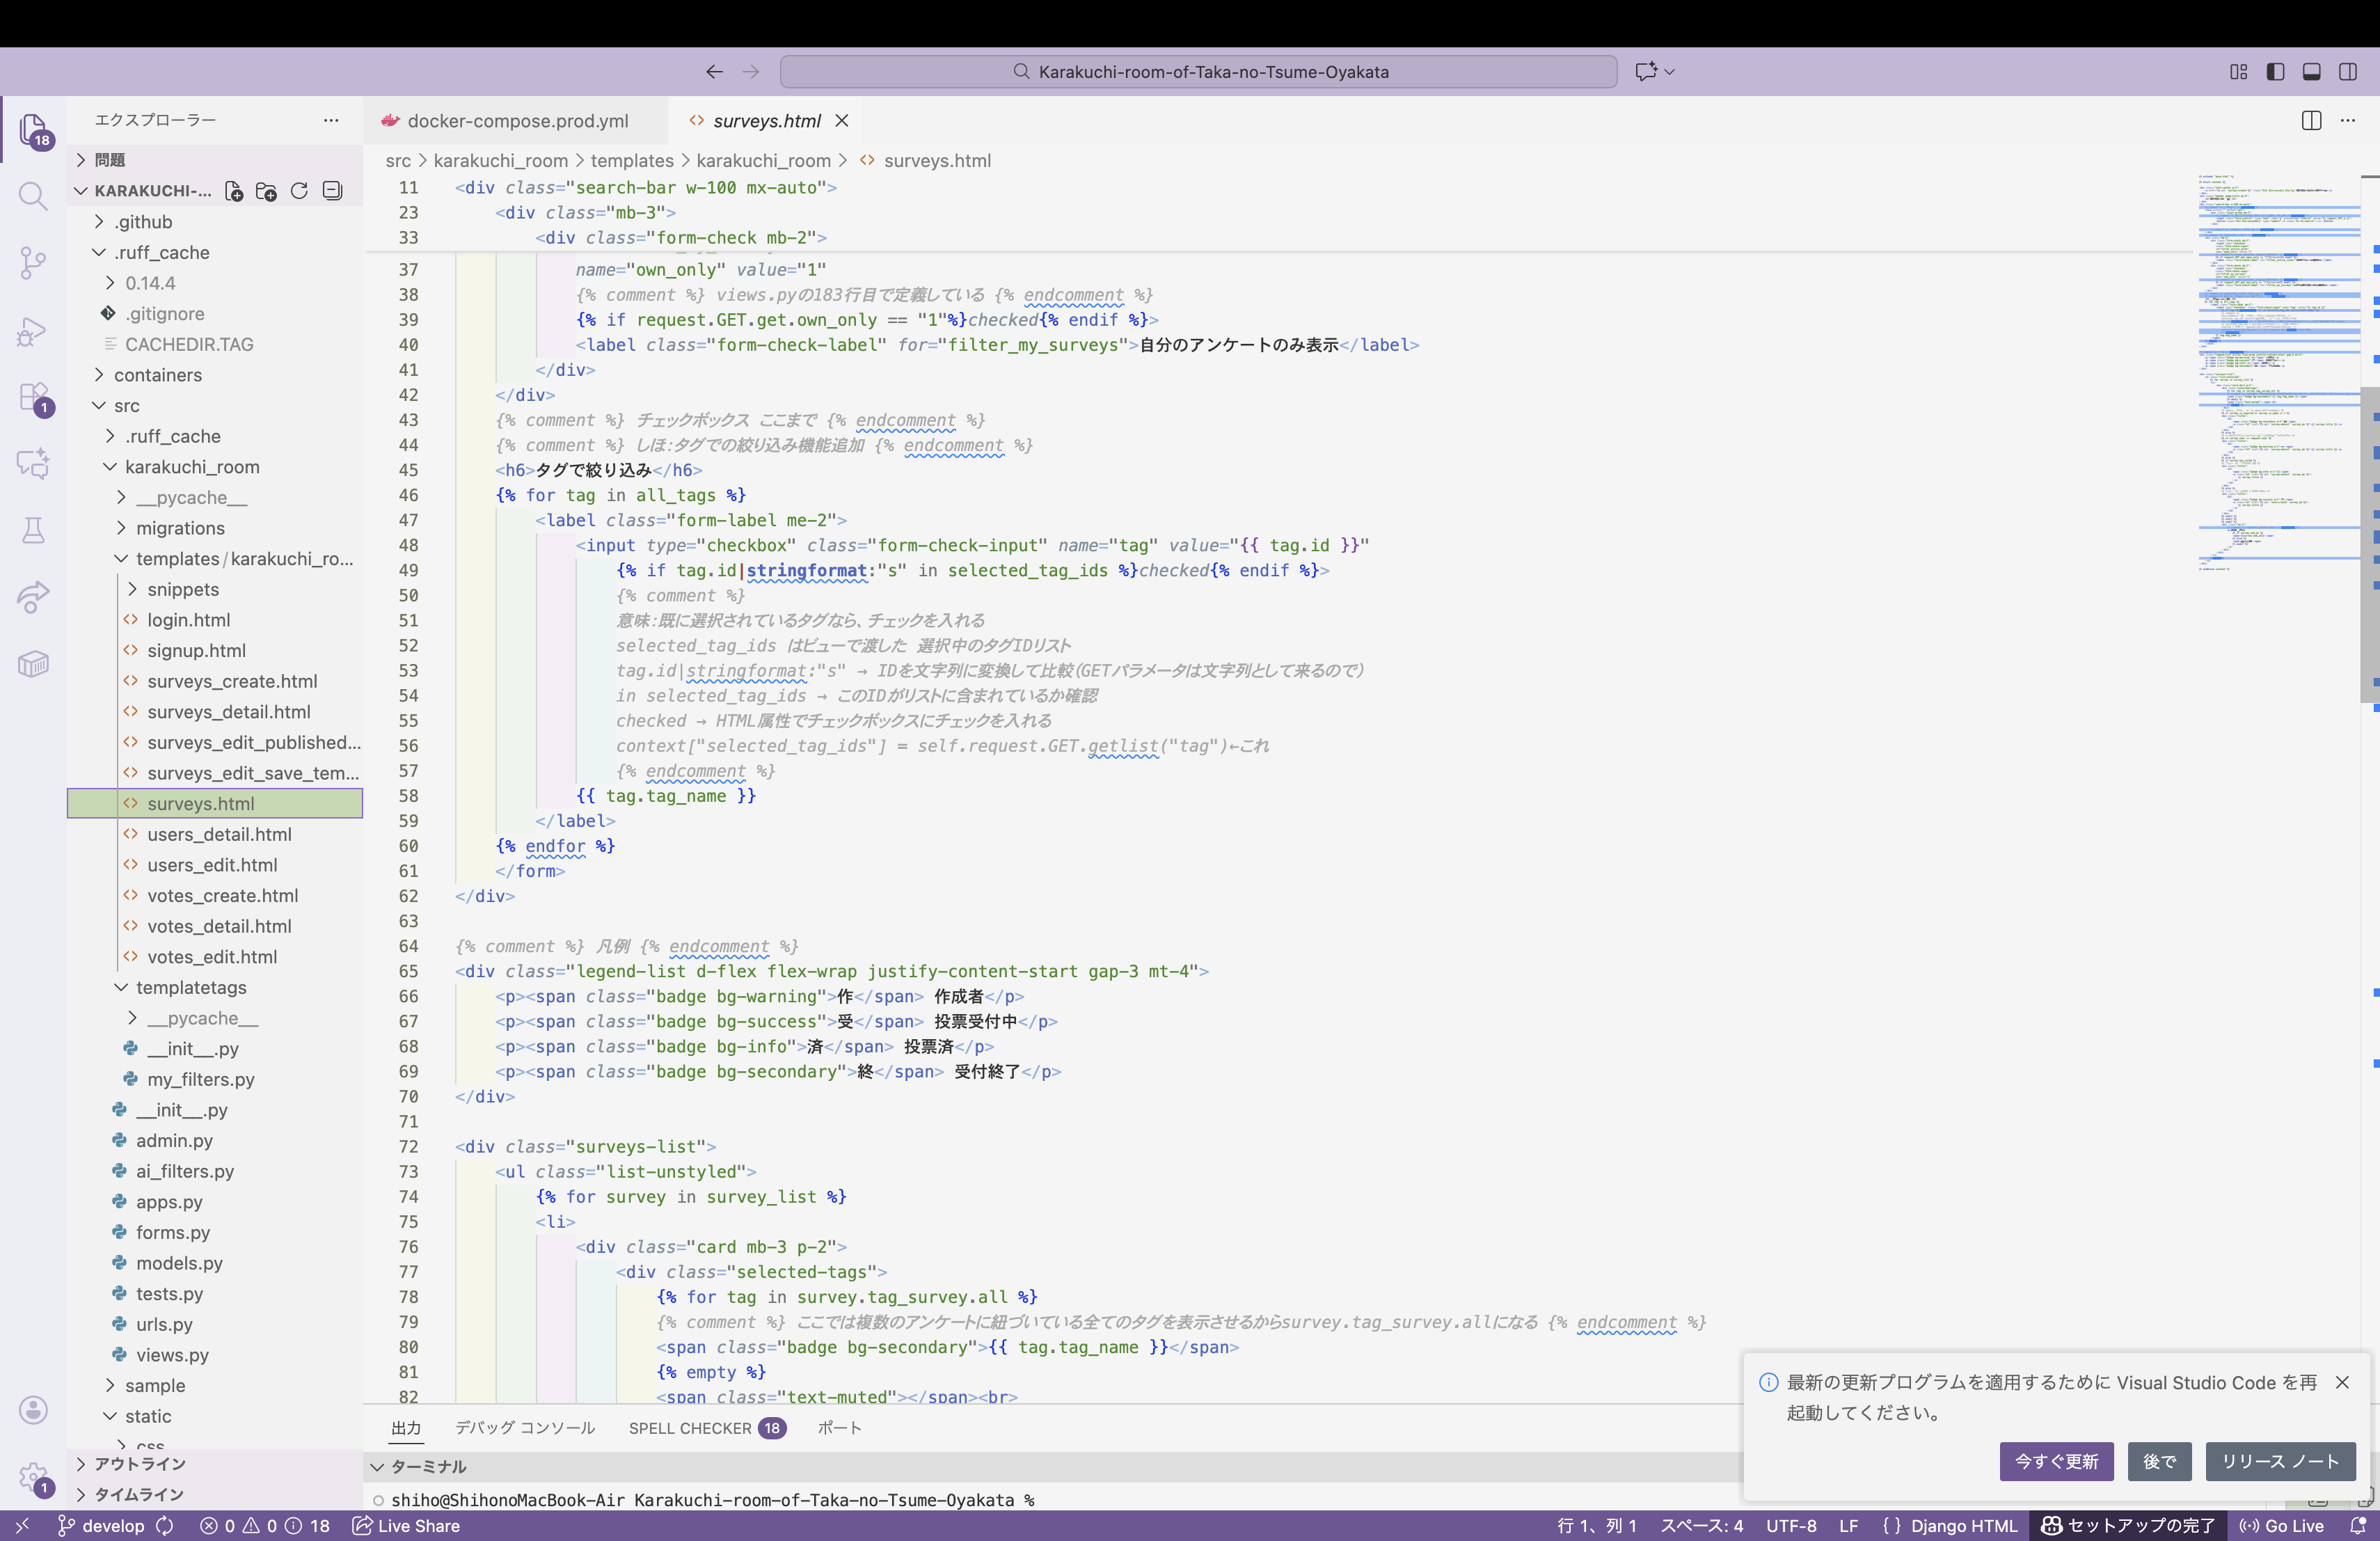Viewport: 2380px width, 1541px height.
Task: Open the SPELL CHECKER panel tab
Action: pos(690,1428)
